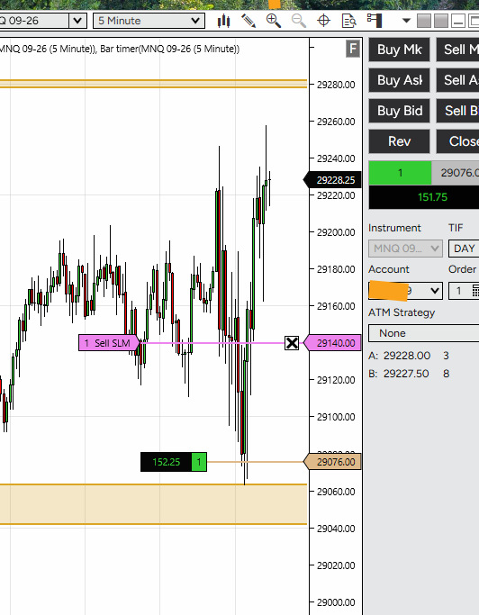This screenshot has height=615, width=479.
Task: Click the Close position button
Action: (458, 141)
